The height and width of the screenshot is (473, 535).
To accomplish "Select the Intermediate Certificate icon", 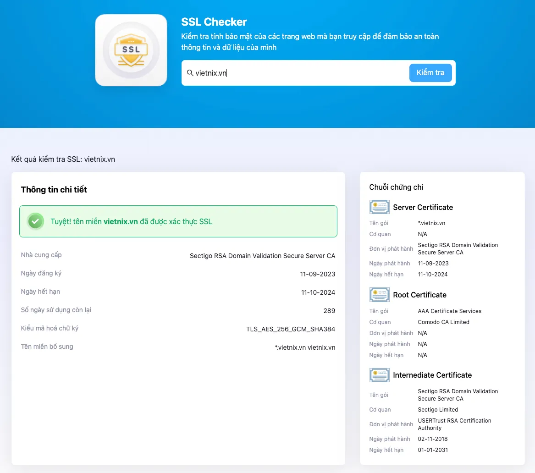I will click(x=379, y=374).
